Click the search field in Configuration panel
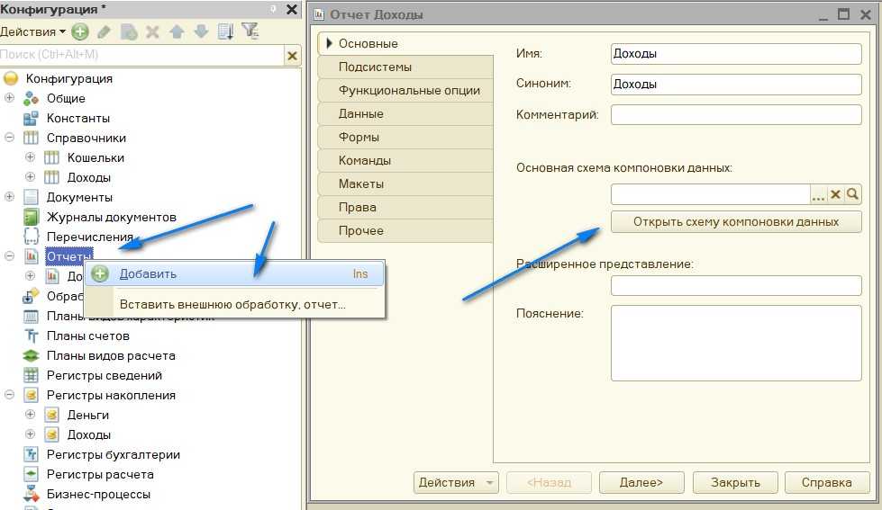 [142, 55]
